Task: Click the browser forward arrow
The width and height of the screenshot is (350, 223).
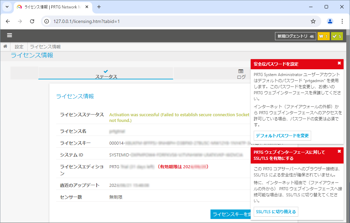Action: pos(20,21)
